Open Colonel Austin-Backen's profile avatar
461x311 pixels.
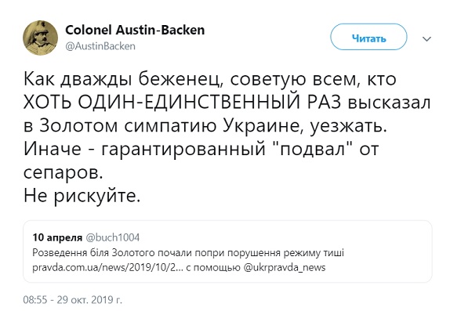click(40, 38)
